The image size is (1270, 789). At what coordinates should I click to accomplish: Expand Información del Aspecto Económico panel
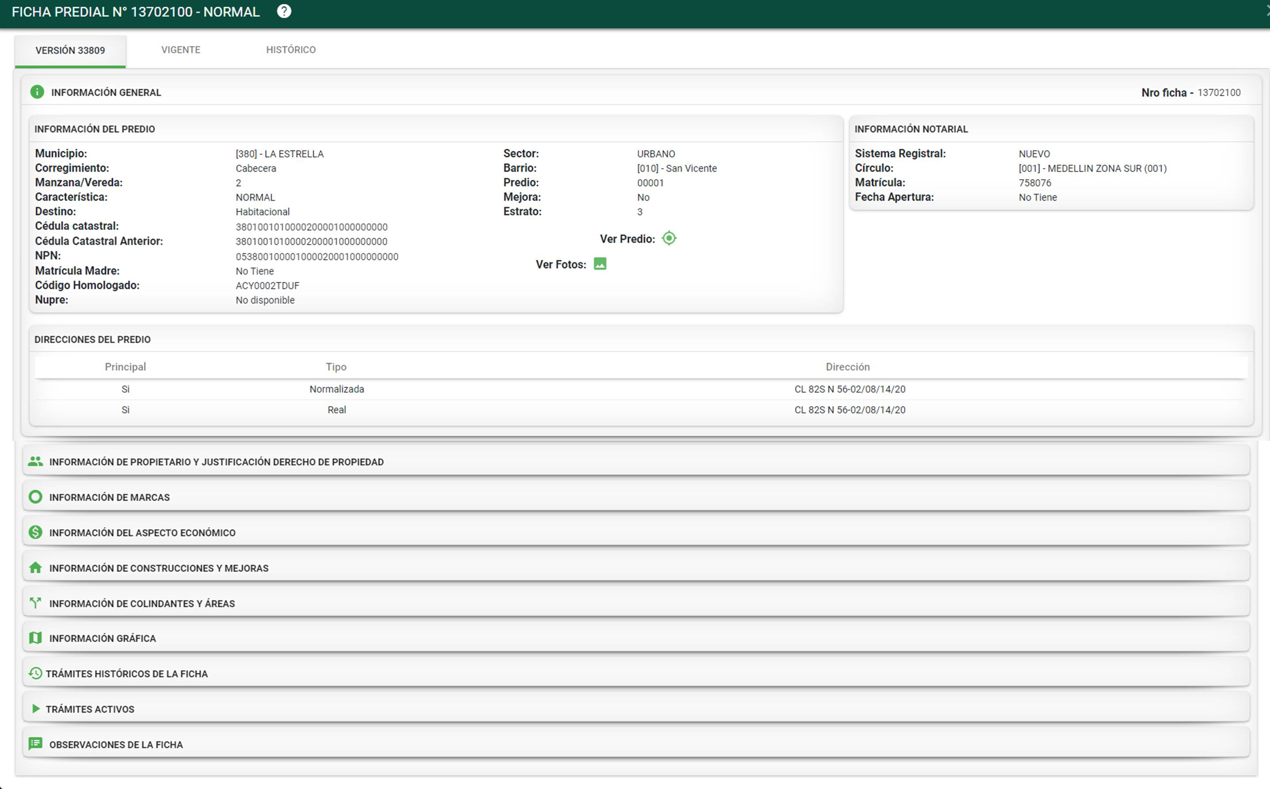coord(636,532)
